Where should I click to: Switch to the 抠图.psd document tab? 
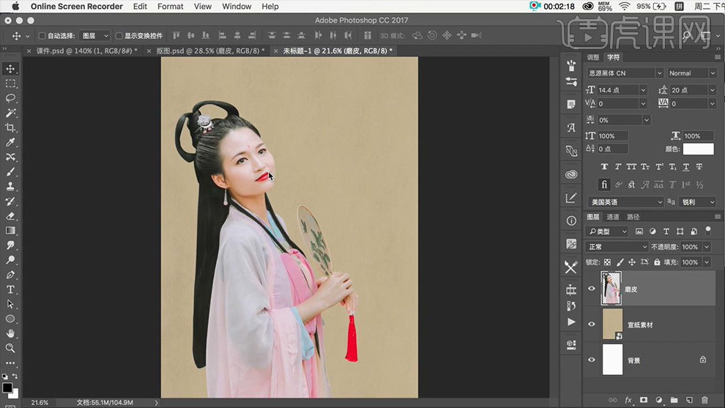click(x=210, y=51)
